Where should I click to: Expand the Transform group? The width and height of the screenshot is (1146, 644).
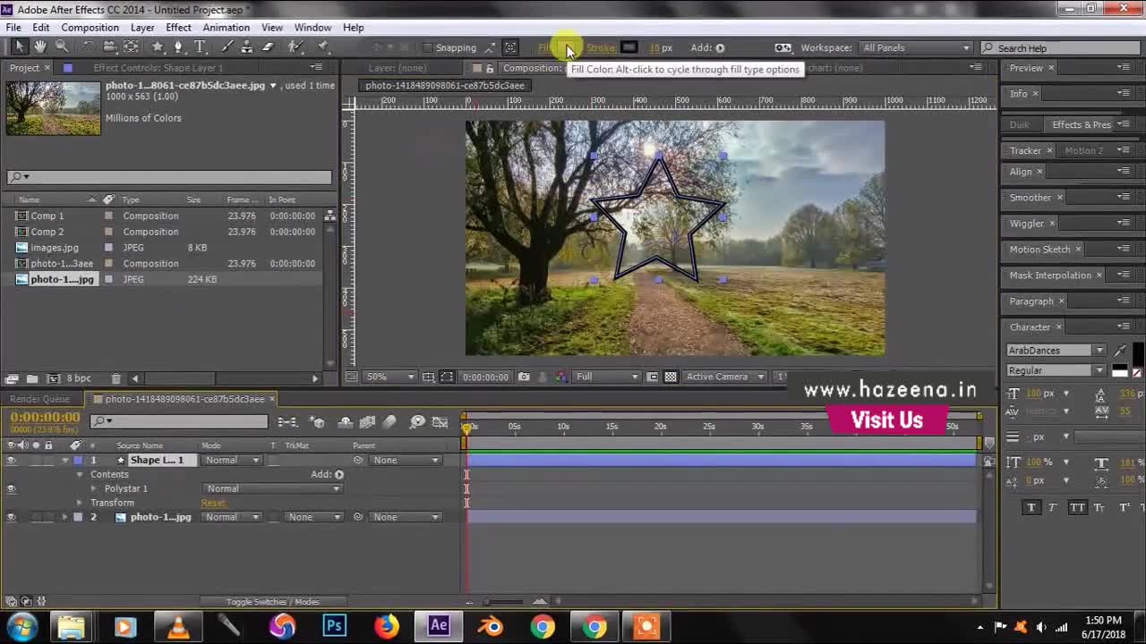tap(80, 503)
